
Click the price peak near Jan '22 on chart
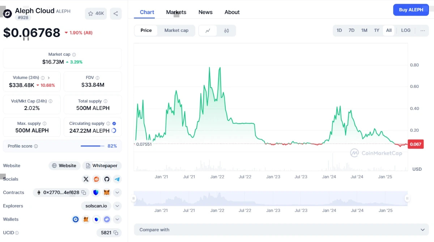point(220,68)
